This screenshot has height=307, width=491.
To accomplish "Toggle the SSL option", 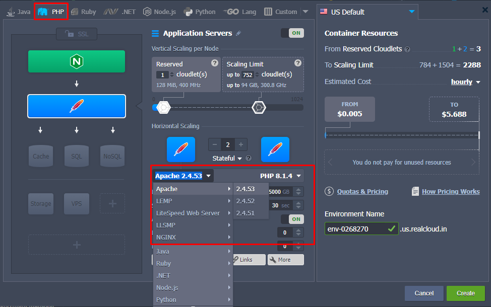I will tap(77, 34).
